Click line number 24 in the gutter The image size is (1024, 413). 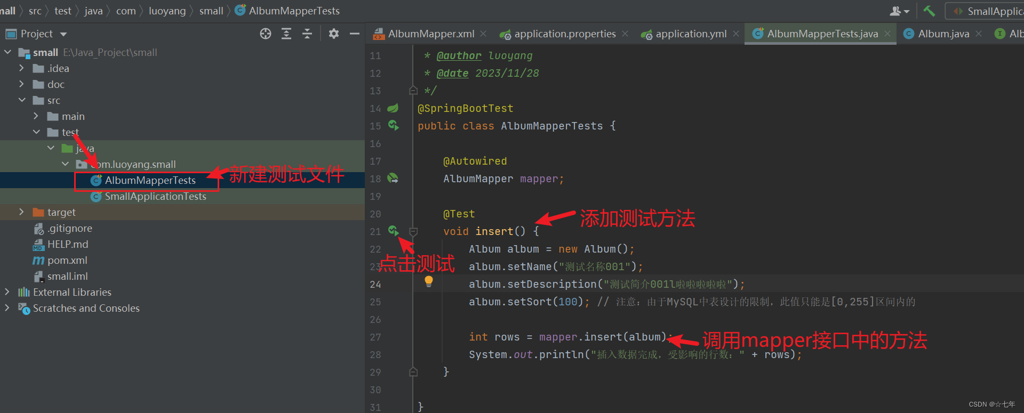click(375, 284)
